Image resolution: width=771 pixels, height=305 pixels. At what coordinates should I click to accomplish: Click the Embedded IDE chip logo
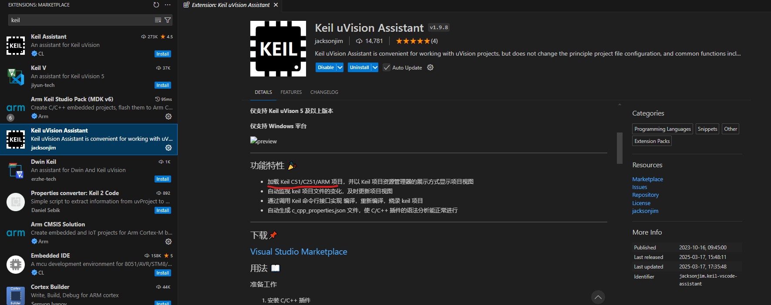point(16,265)
